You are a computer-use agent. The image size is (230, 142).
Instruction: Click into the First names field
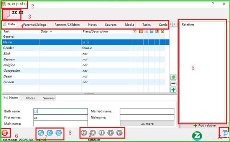pyautogui.click(x=61, y=117)
